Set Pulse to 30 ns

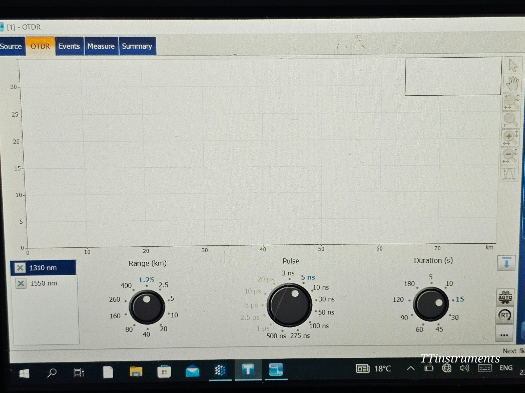point(327,299)
